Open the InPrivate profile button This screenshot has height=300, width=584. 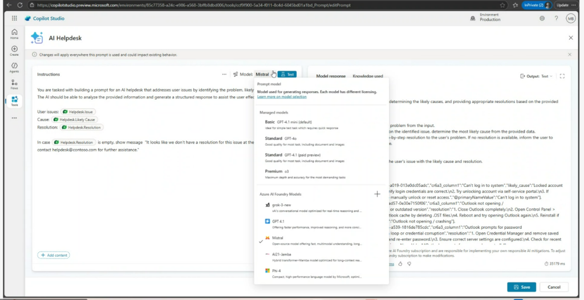[537, 5]
